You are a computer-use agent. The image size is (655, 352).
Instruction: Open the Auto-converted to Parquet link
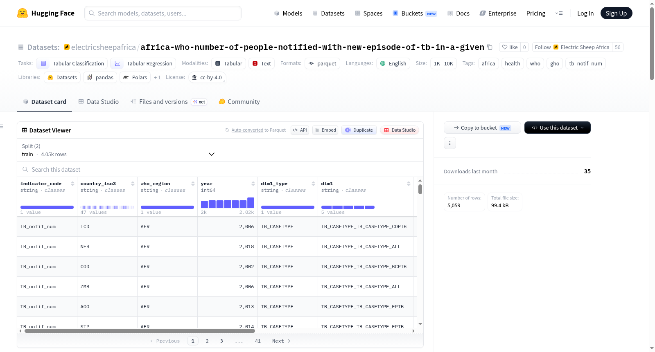[247, 130]
